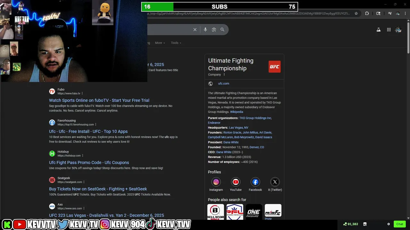Image resolution: width=410 pixels, height=230 pixels.
Task: Click the browser address bar URL
Action: pos(249,13)
